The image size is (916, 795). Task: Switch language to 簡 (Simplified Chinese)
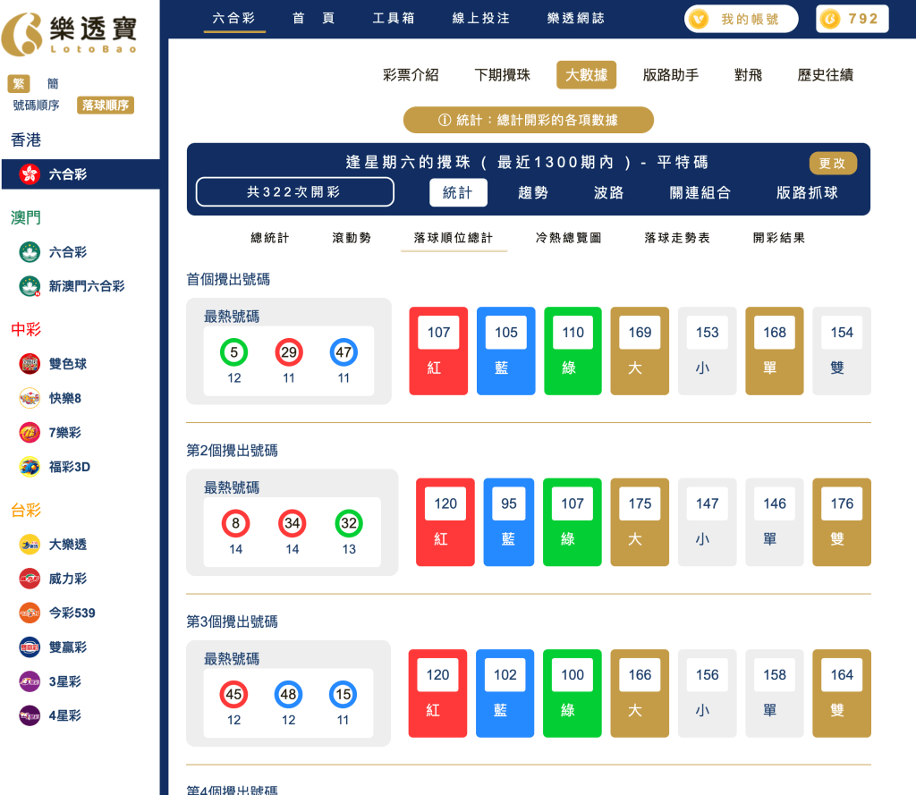pyautogui.click(x=51, y=83)
